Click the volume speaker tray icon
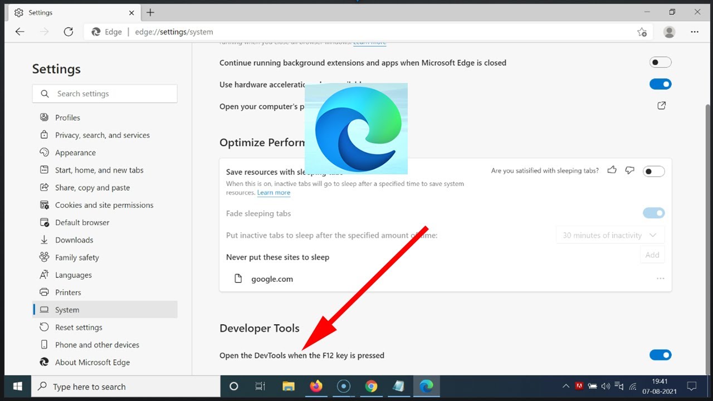 coord(606,386)
